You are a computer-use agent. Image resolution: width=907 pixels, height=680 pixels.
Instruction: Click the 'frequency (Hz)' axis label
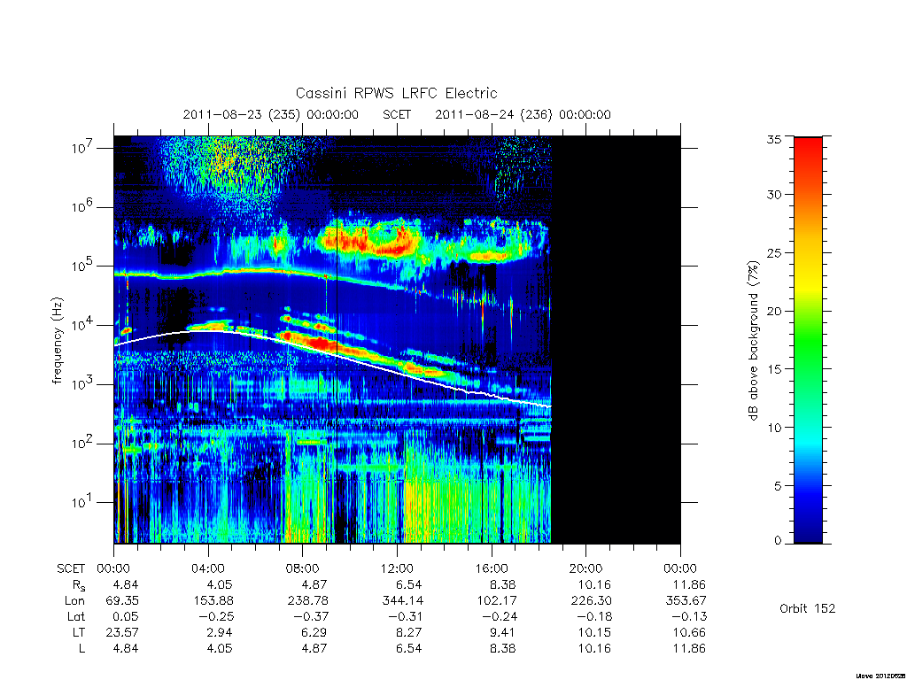point(57,341)
